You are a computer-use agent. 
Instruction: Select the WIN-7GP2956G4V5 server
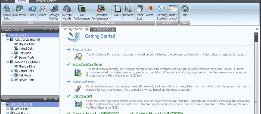coord(27,40)
